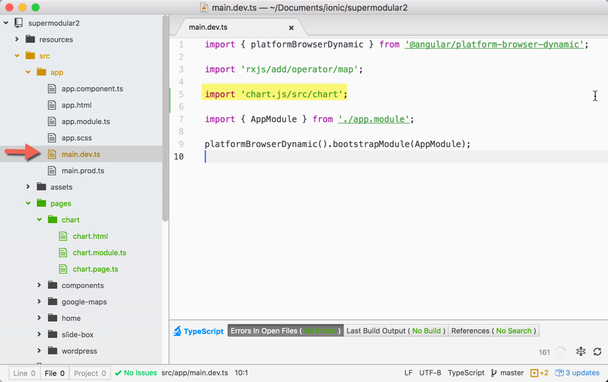Expand the components folder chevron
This screenshot has width=608, height=382.
coord(39,285)
